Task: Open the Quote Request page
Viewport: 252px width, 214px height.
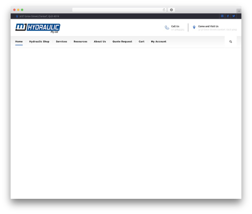Action: point(122,41)
